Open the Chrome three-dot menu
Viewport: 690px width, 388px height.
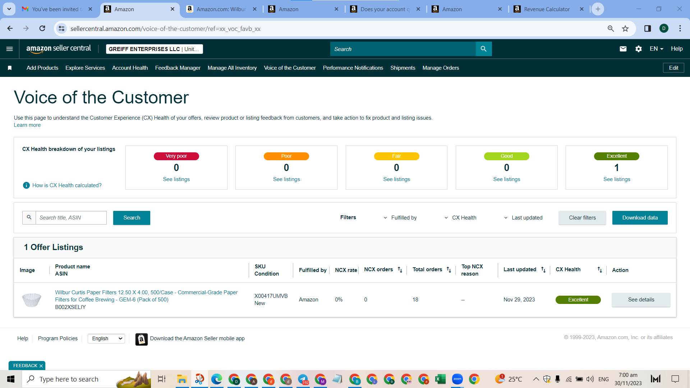point(680,28)
